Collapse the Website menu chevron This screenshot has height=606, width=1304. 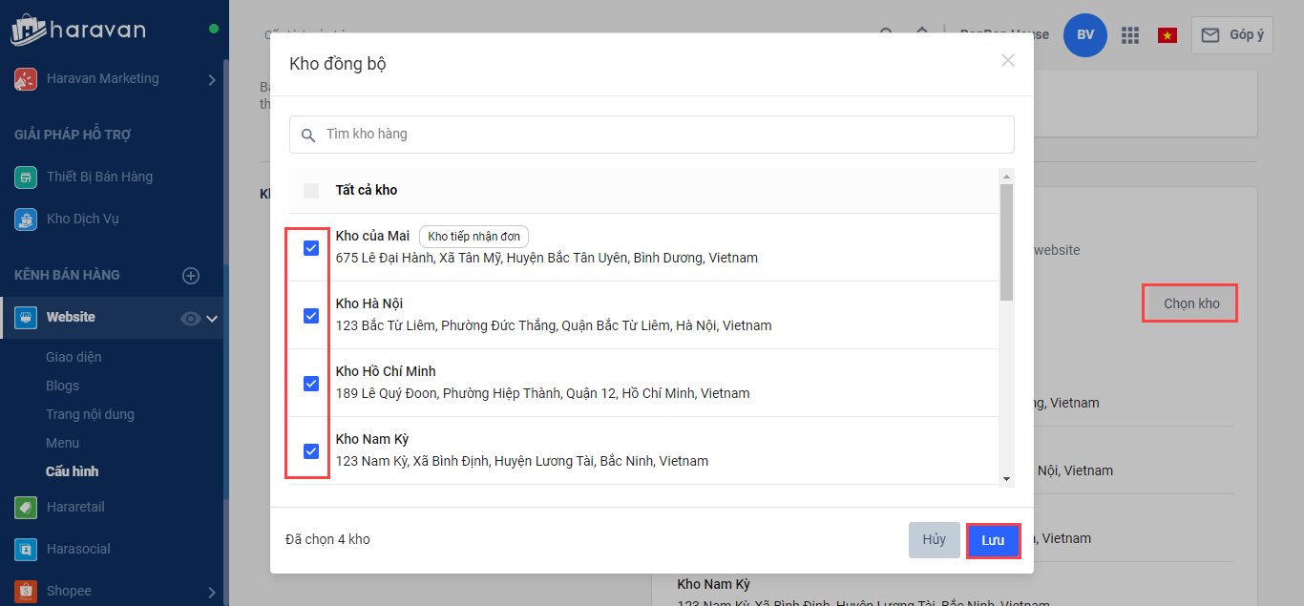212,319
